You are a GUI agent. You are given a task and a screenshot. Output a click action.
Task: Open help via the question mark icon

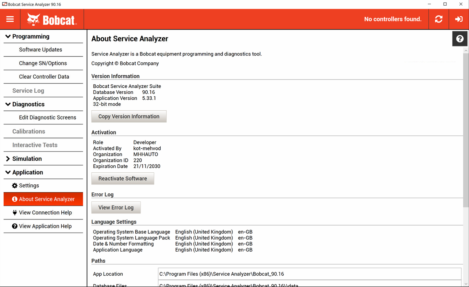pos(460,39)
